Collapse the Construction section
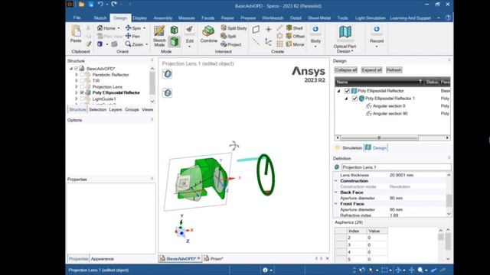 (336, 181)
